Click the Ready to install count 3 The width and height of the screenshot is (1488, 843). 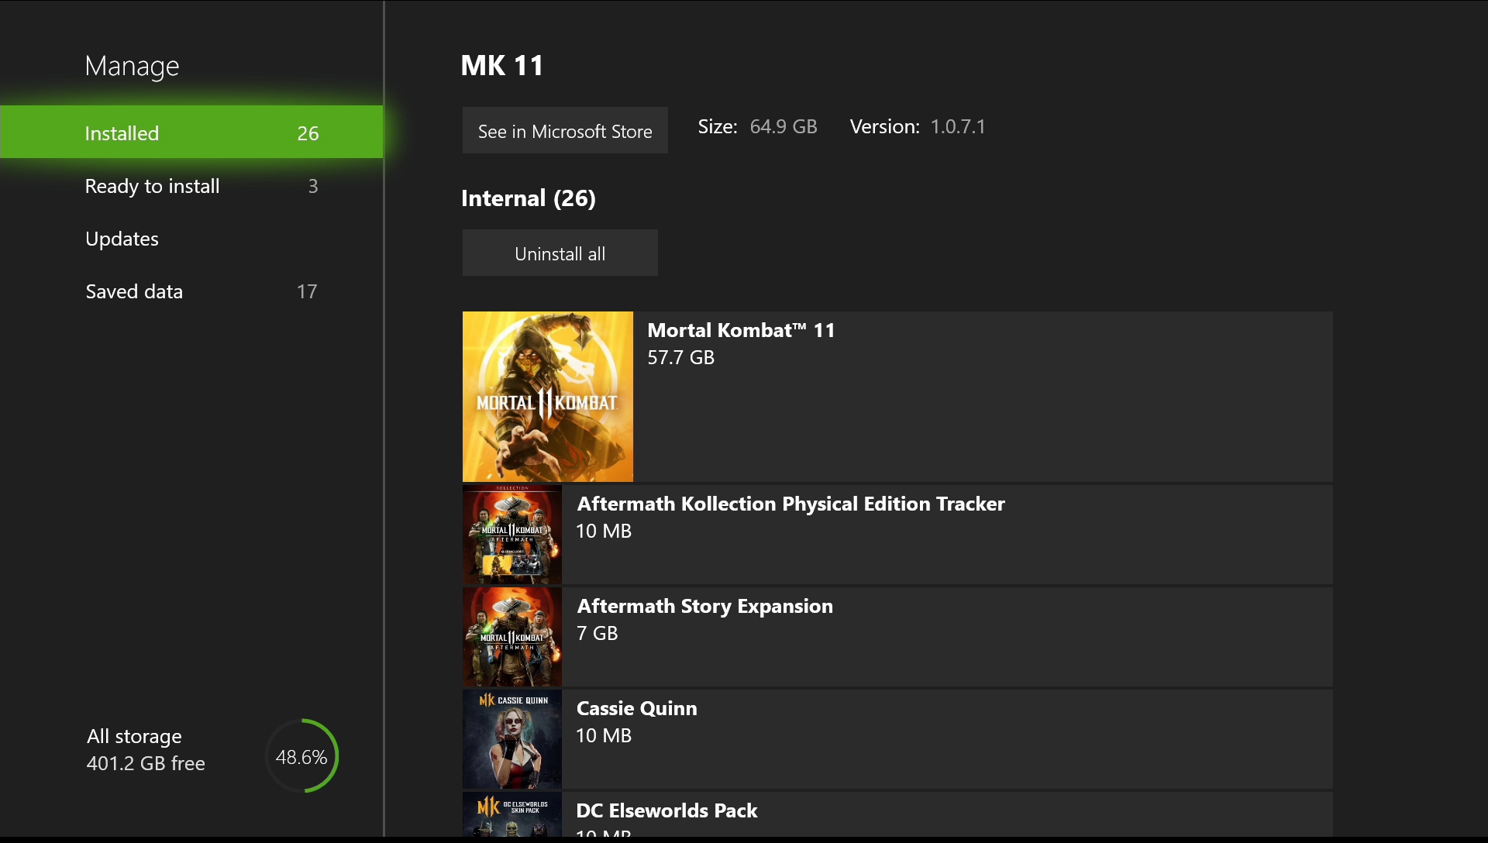pyautogui.click(x=313, y=186)
